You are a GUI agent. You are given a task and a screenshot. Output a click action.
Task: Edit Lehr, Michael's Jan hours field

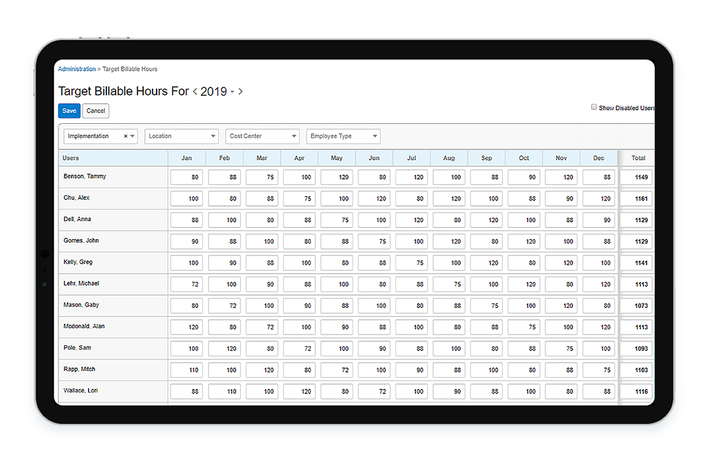click(187, 284)
